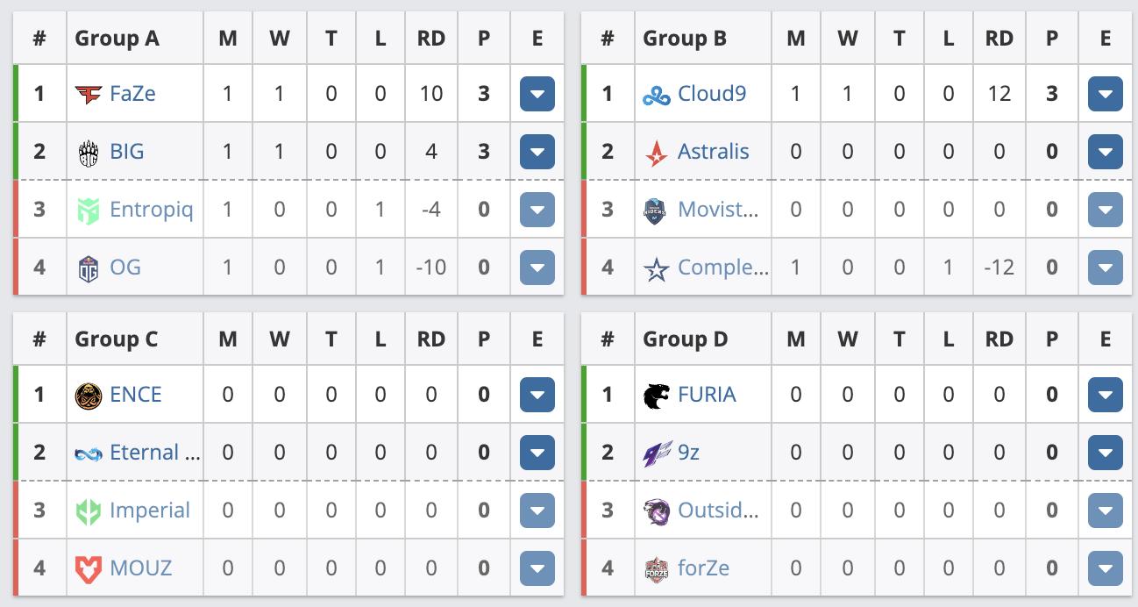The height and width of the screenshot is (607, 1138).
Task: Open the Eternal Fire team link
Action: pos(154,453)
